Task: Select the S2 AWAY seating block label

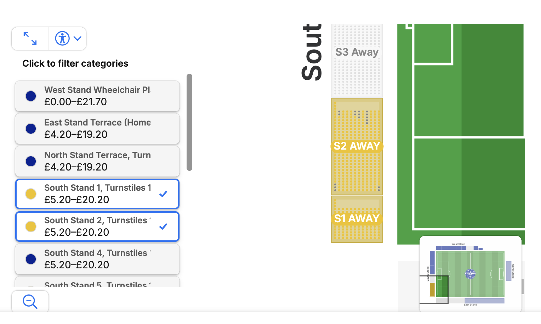Action: (x=357, y=146)
